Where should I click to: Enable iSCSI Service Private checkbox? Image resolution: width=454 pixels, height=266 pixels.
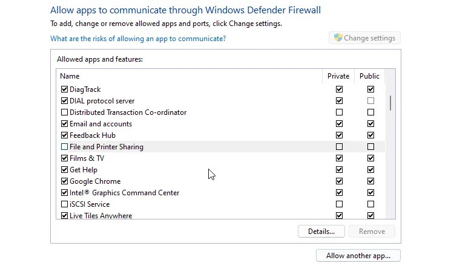[339, 204]
